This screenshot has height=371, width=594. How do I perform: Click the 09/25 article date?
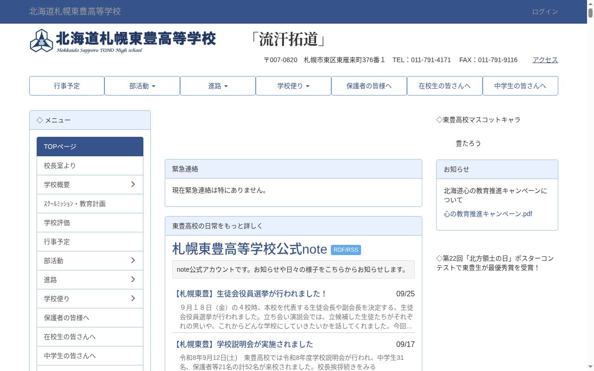coord(406,294)
